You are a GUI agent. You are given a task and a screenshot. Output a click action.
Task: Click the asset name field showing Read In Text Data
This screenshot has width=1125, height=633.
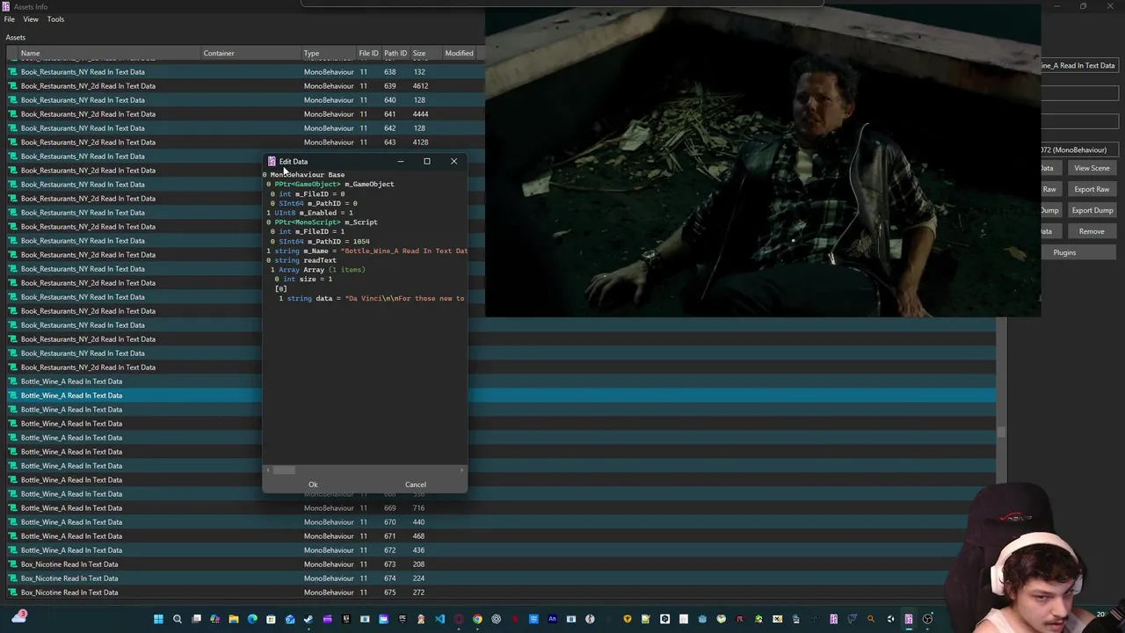coord(1079,65)
